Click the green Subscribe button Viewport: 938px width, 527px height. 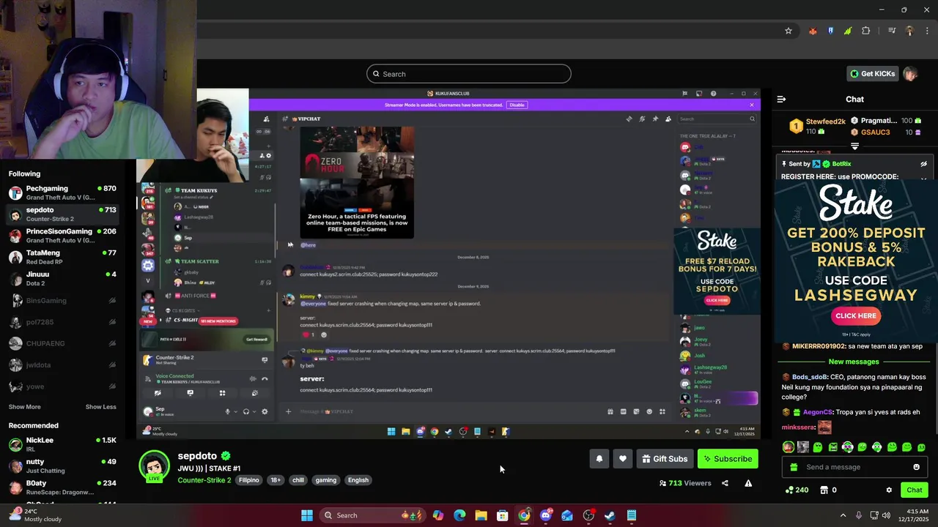click(728, 459)
